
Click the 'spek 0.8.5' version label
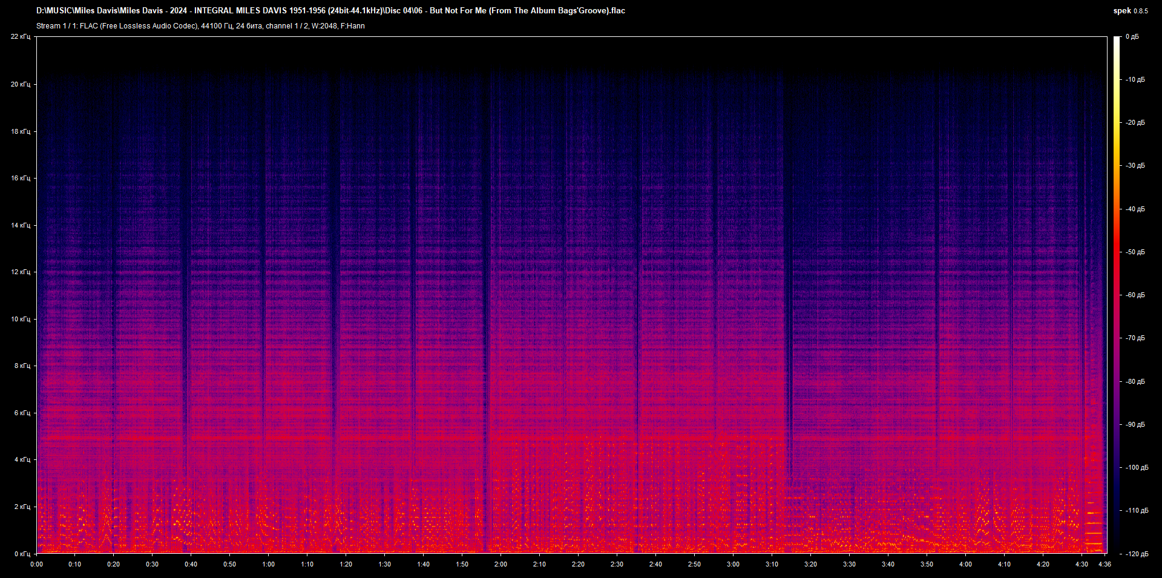coord(1131,10)
